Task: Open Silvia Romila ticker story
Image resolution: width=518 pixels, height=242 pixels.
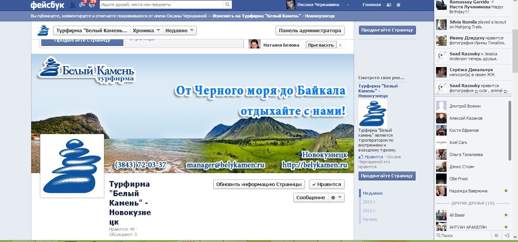Action: pyautogui.click(x=472, y=25)
